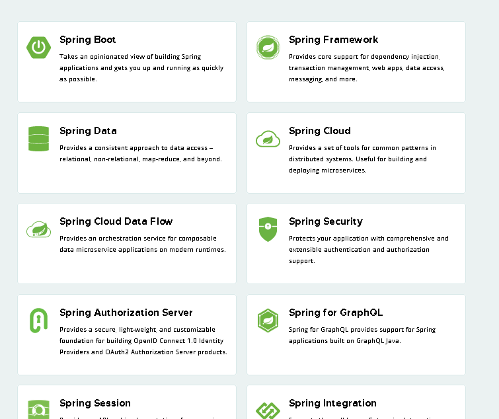
Task: Click the Spring for GraphQL hexagon icon
Action: tap(268, 321)
